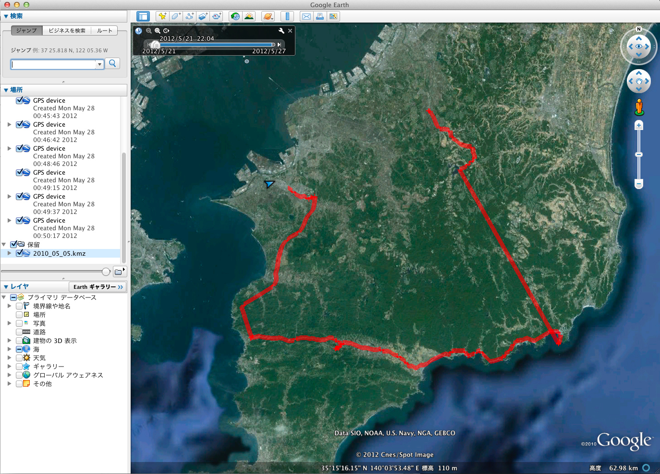Disable the 2010_05_05.kmz checkbox
The image size is (660, 474).
(19, 253)
